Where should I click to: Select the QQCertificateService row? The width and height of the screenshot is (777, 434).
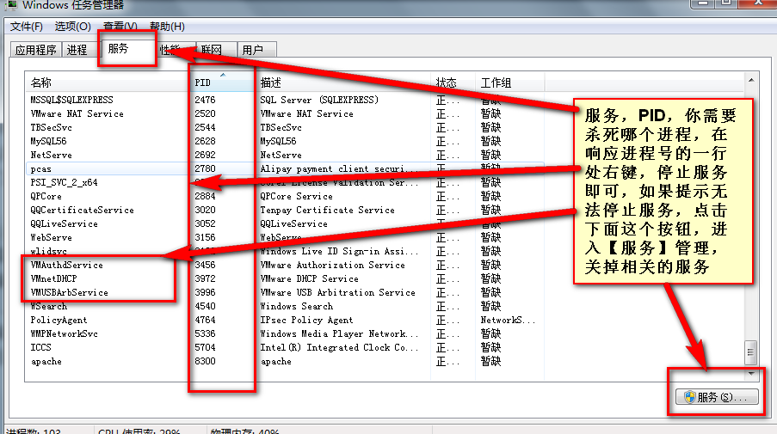click(x=285, y=211)
